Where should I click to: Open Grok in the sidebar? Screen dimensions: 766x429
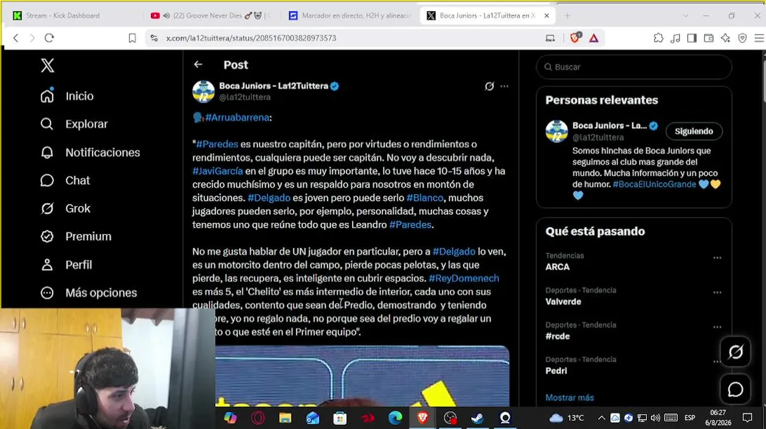(65, 209)
